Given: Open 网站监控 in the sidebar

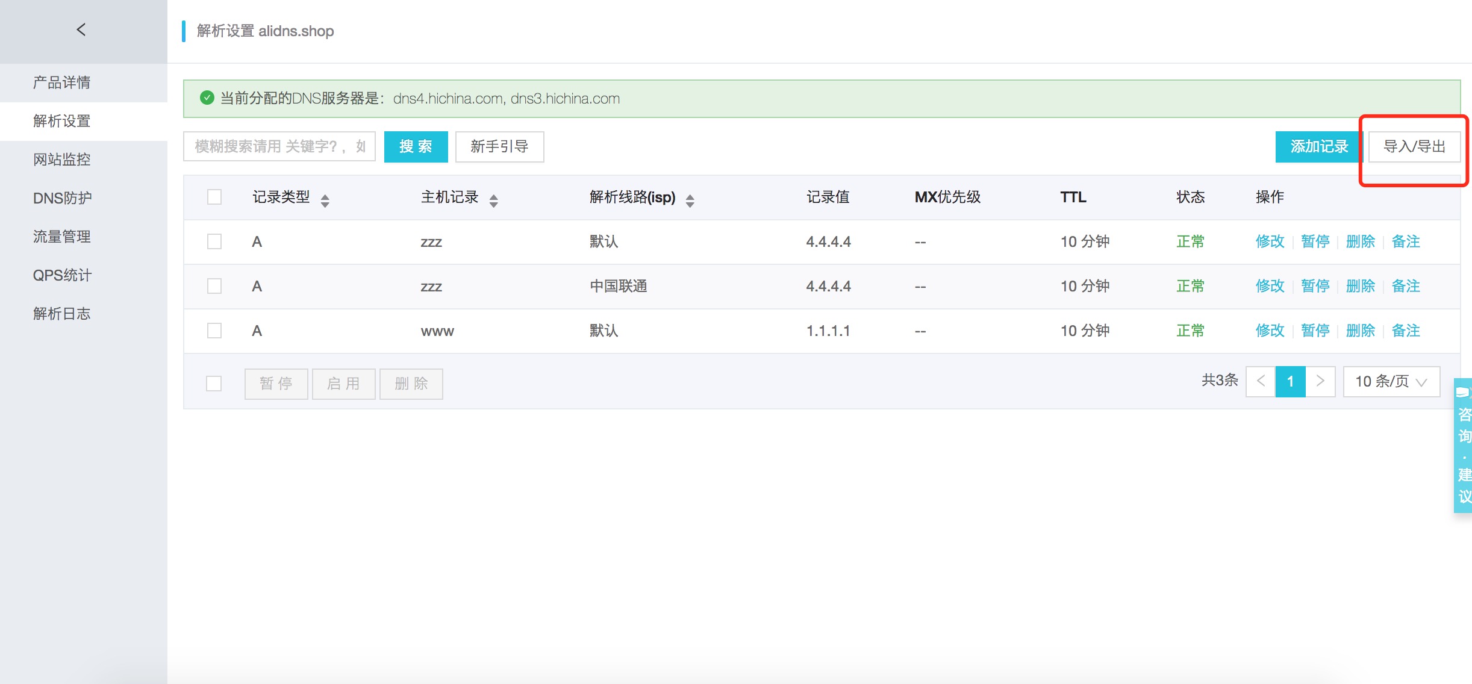Looking at the screenshot, I should point(84,160).
